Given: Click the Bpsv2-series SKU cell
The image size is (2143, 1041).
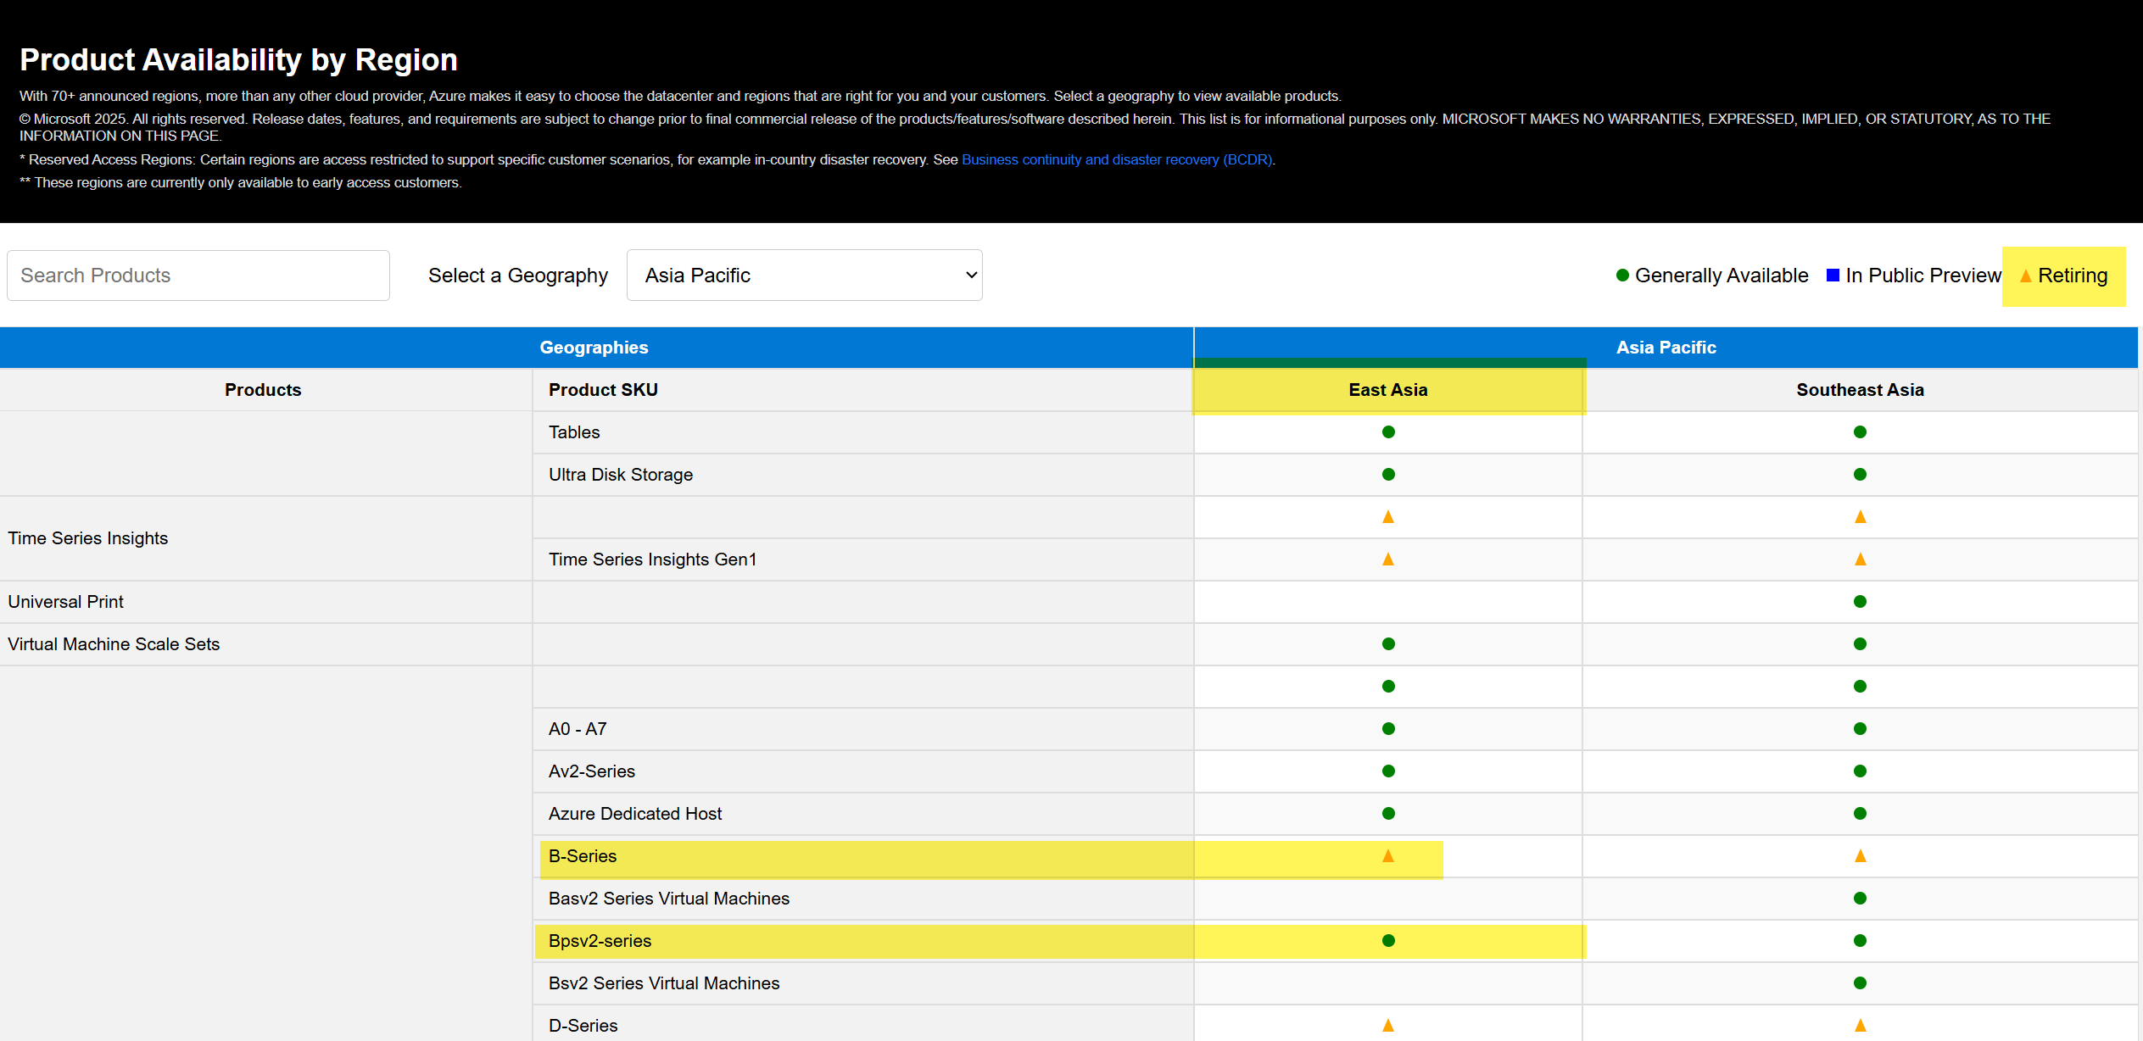Looking at the screenshot, I should [863, 941].
